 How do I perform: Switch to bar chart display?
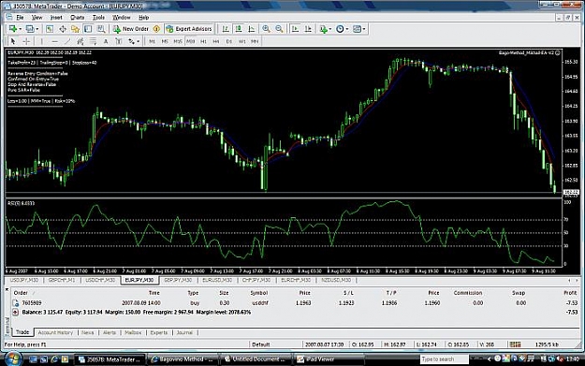click(x=226, y=29)
